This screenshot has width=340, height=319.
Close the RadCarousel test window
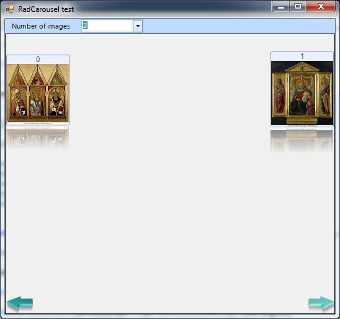click(x=321, y=6)
